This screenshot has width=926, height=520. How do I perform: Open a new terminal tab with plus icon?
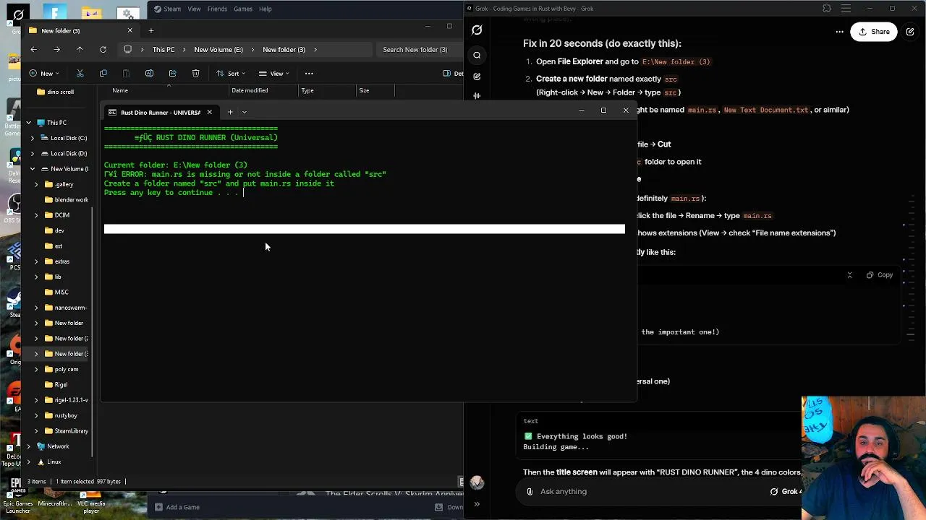click(x=230, y=112)
